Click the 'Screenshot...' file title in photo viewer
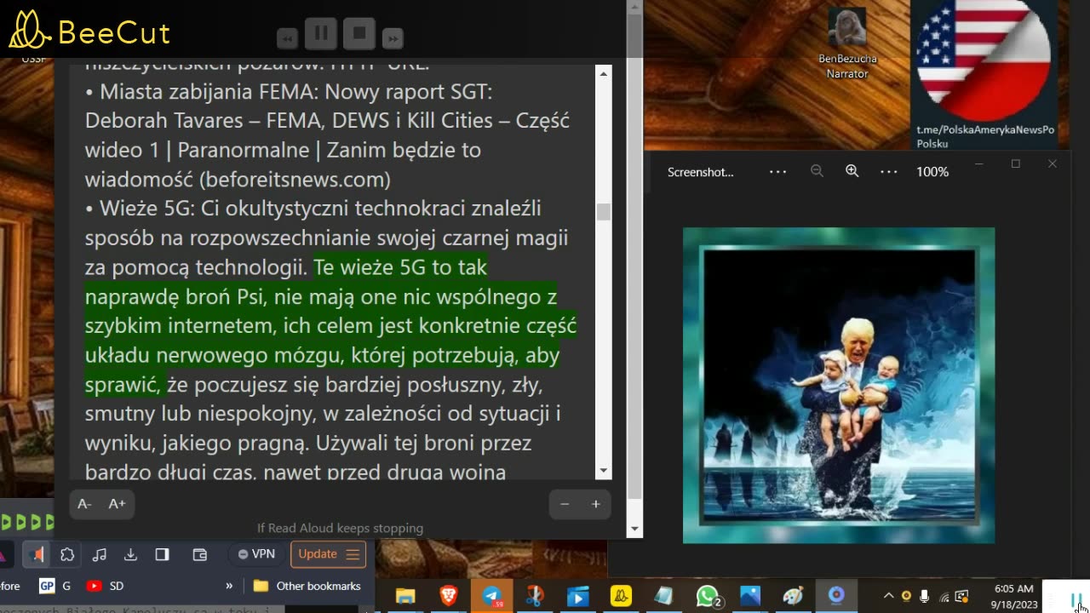 700,172
